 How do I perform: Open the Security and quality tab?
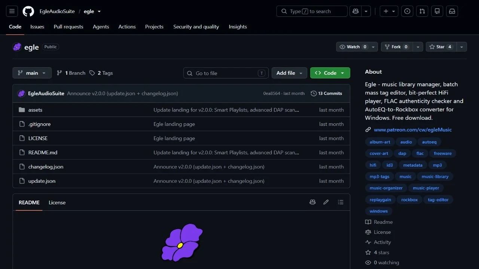[196, 27]
